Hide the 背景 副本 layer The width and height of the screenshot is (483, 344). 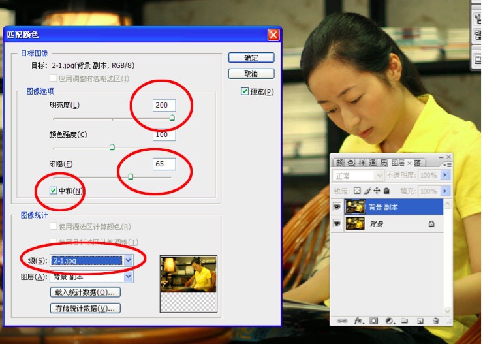(x=337, y=207)
